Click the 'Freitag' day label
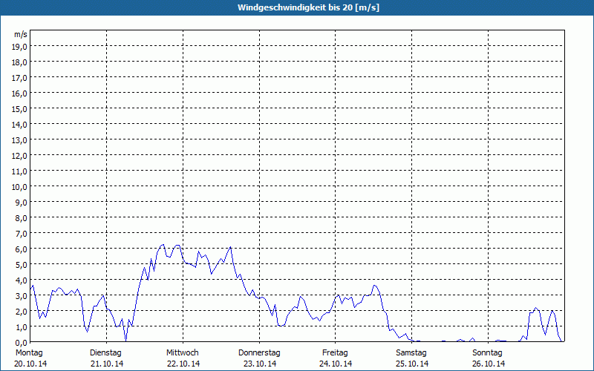Image resolution: width=594 pixels, height=371 pixels. point(335,353)
